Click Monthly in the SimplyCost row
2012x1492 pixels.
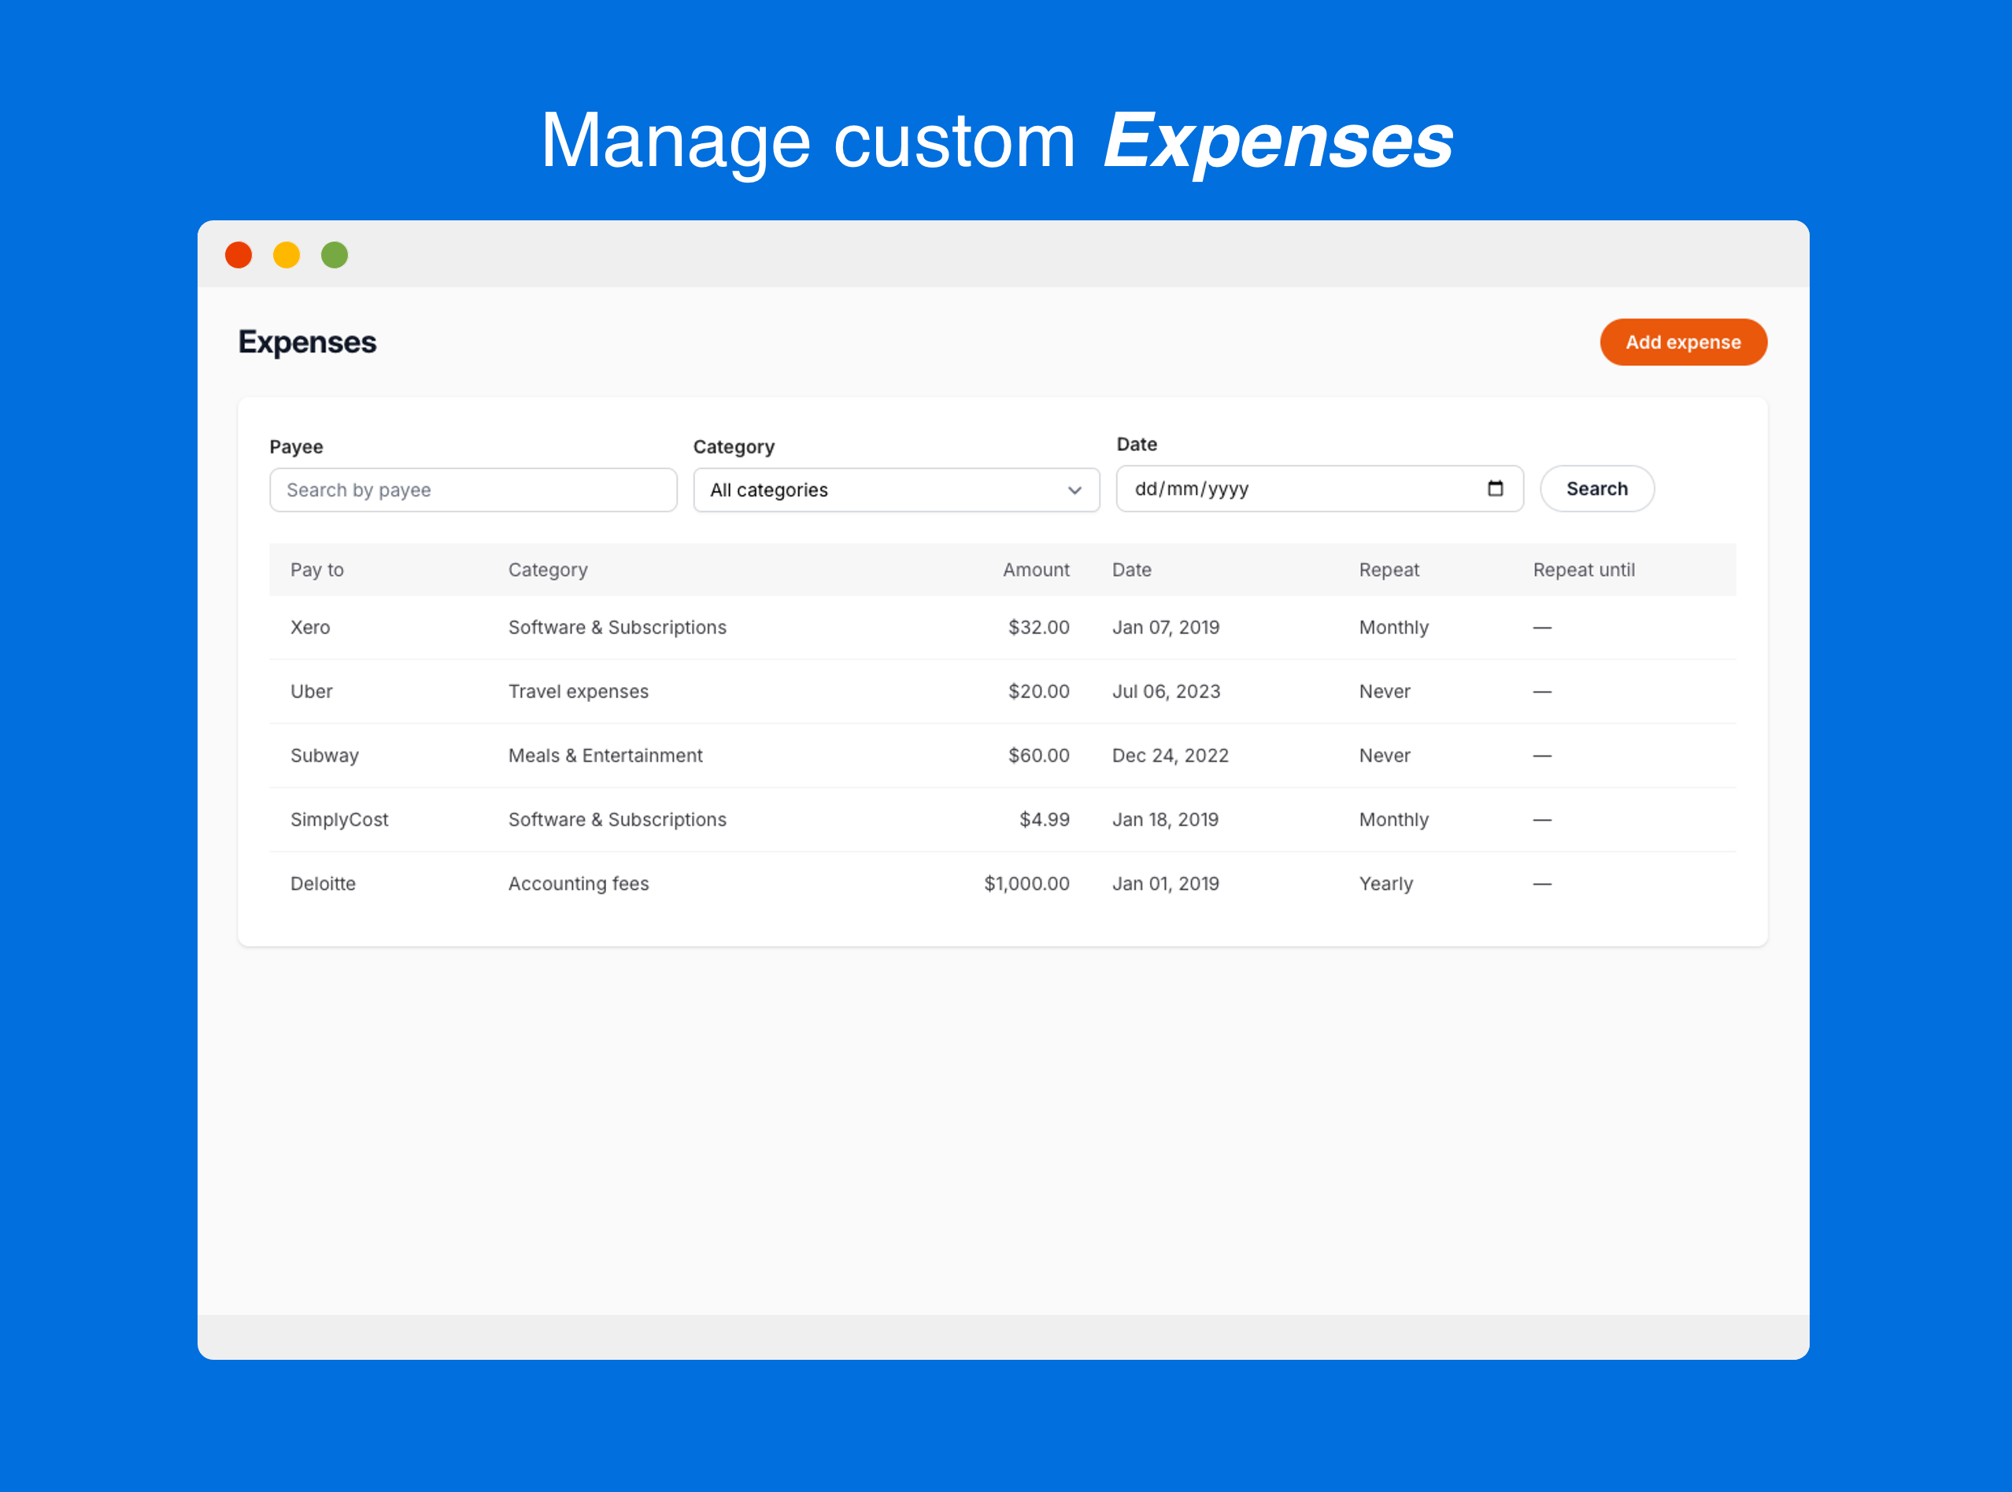point(1393,820)
